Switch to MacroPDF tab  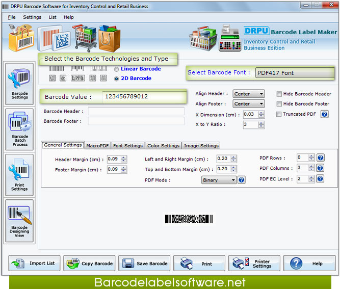(x=97, y=146)
